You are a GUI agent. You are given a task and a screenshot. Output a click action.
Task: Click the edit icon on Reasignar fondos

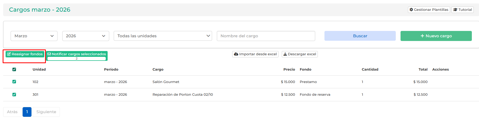(x=9, y=54)
